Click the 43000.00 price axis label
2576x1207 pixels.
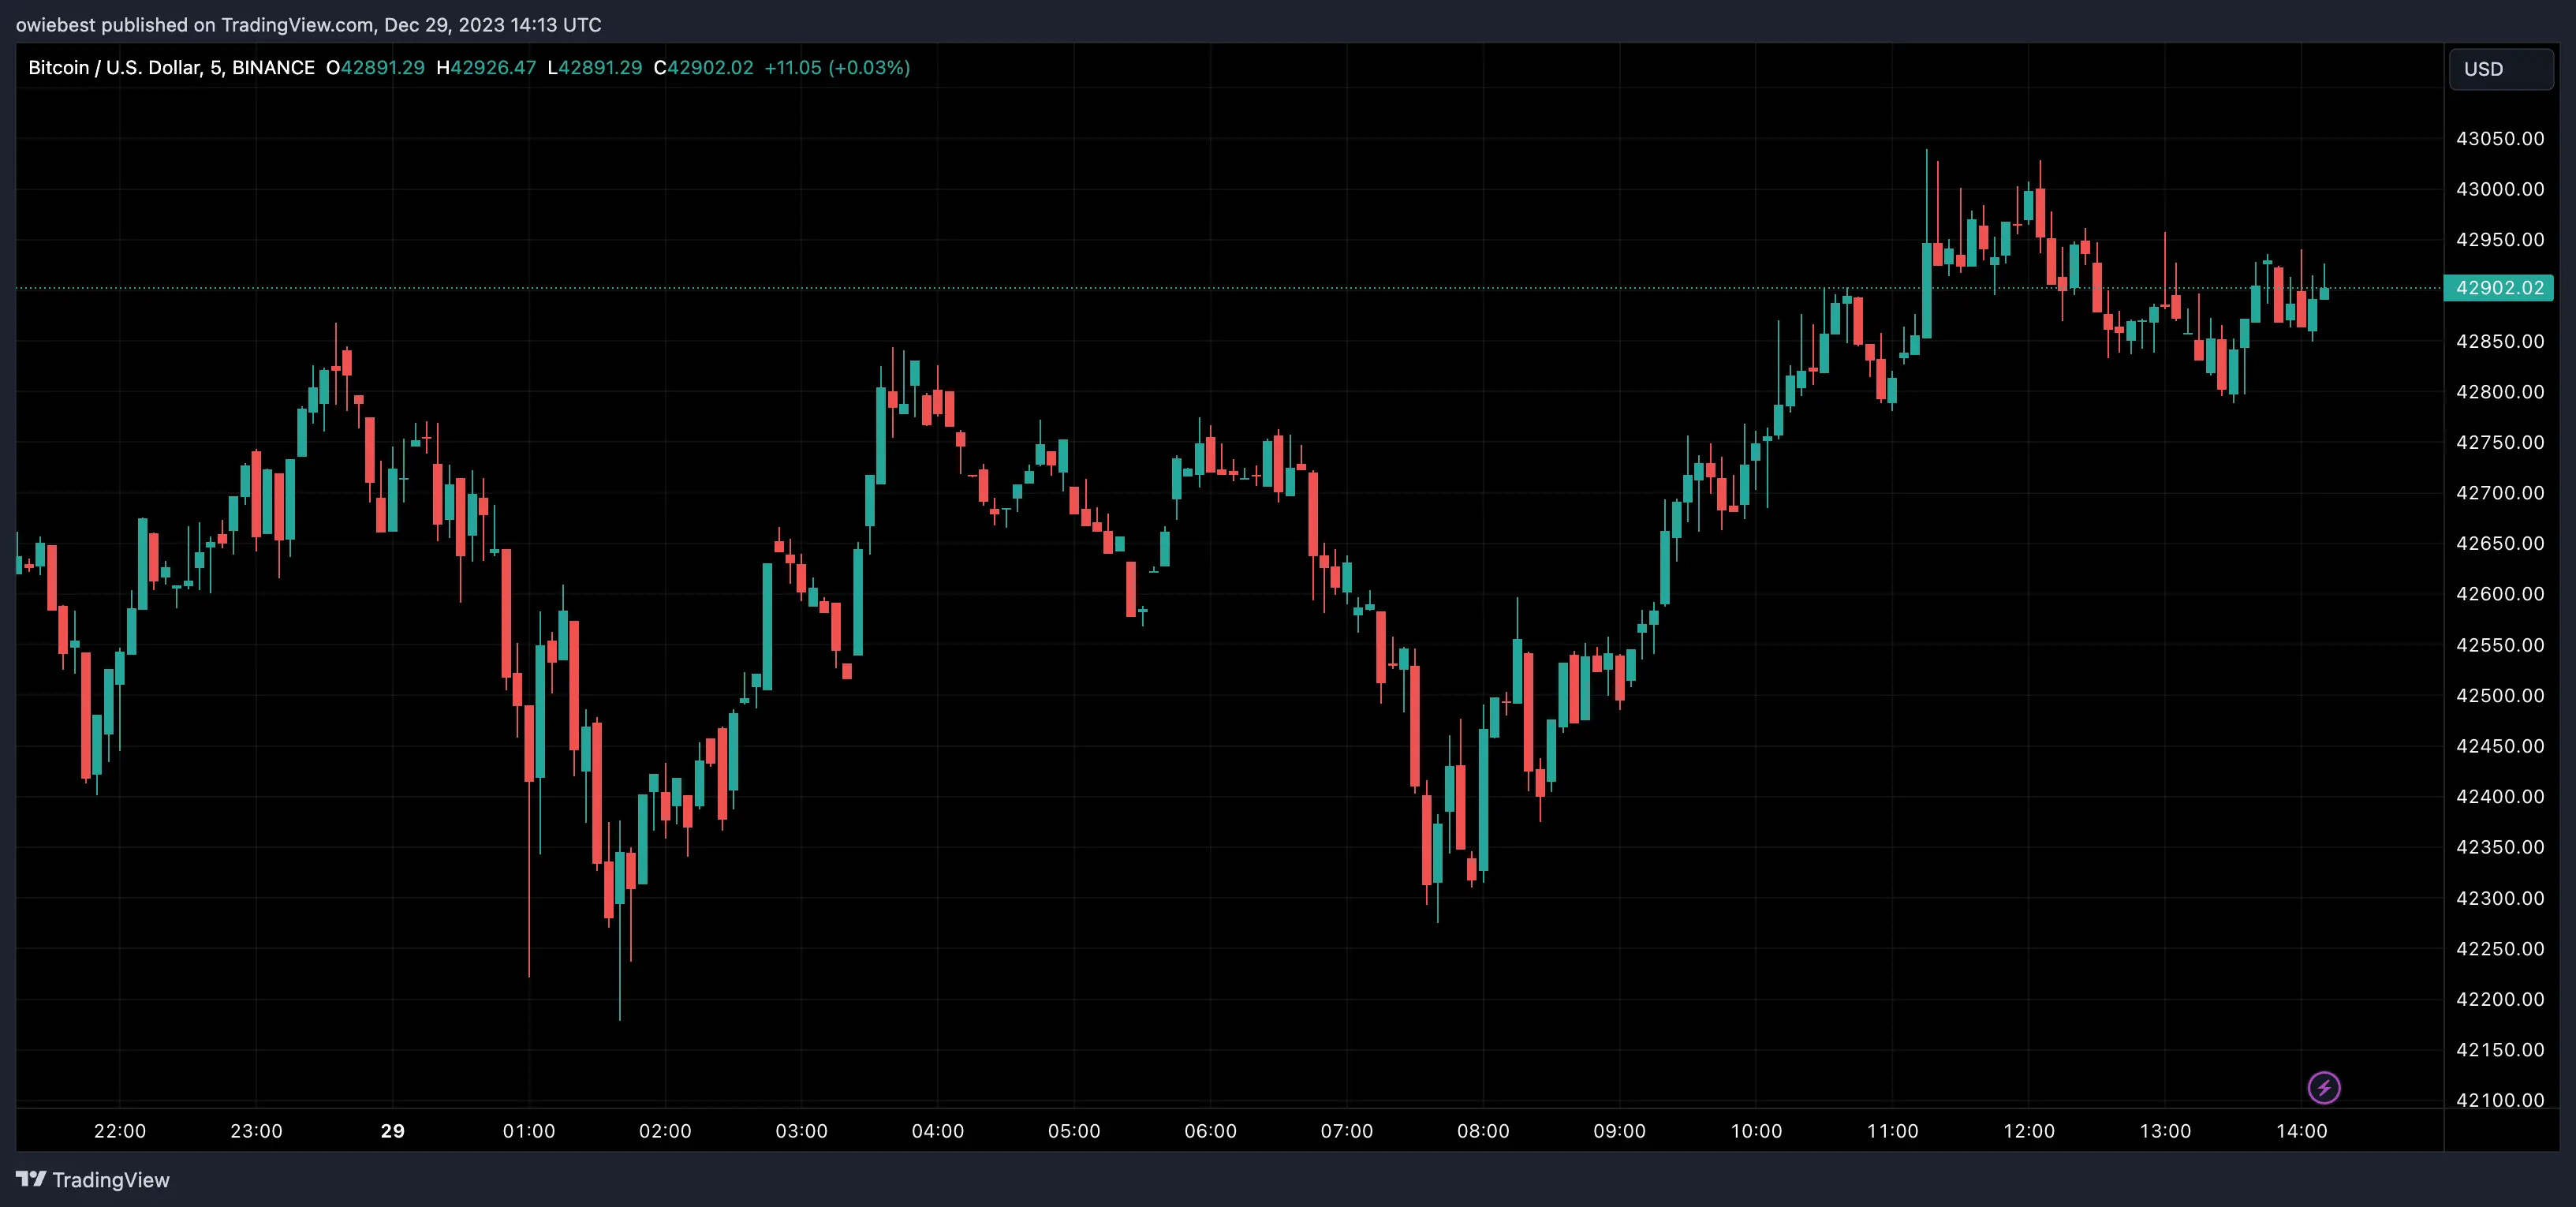(2500, 189)
